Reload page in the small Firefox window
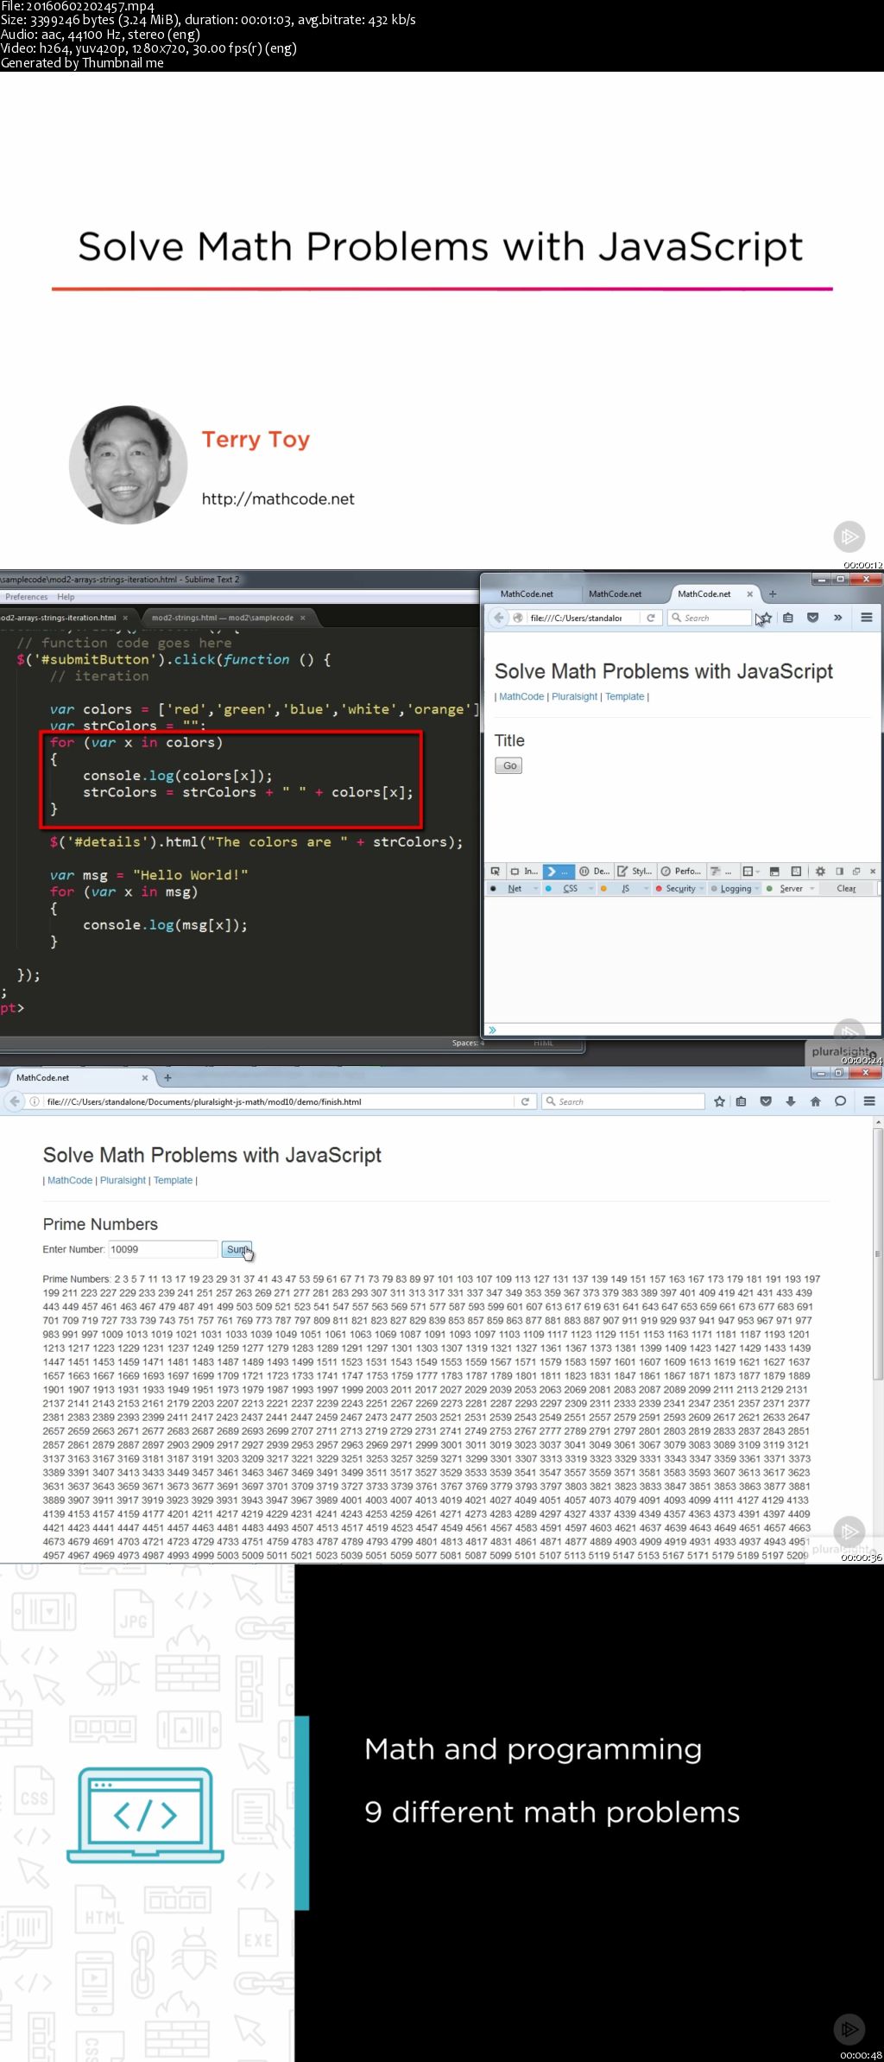Image resolution: width=884 pixels, height=2062 pixels. pos(651,618)
